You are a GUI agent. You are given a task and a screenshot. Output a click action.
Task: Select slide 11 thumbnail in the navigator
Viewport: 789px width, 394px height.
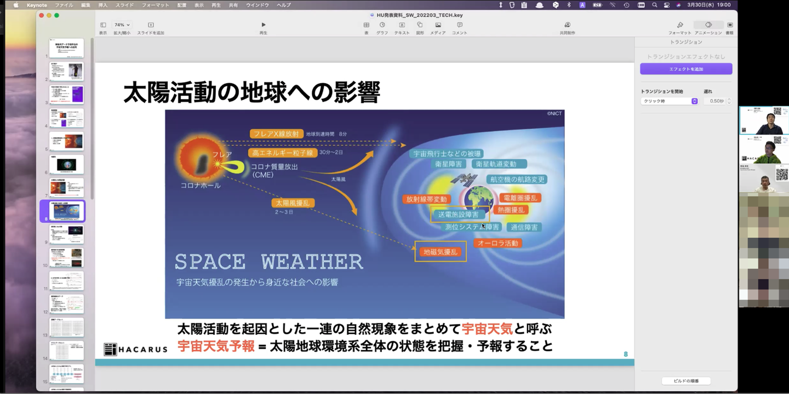[66, 281]
